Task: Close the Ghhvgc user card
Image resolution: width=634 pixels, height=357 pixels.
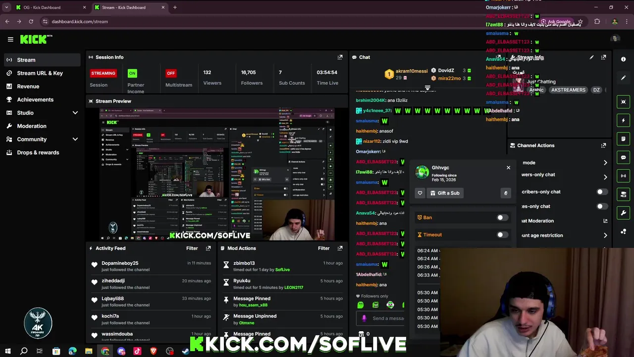Action: (508, 168)
